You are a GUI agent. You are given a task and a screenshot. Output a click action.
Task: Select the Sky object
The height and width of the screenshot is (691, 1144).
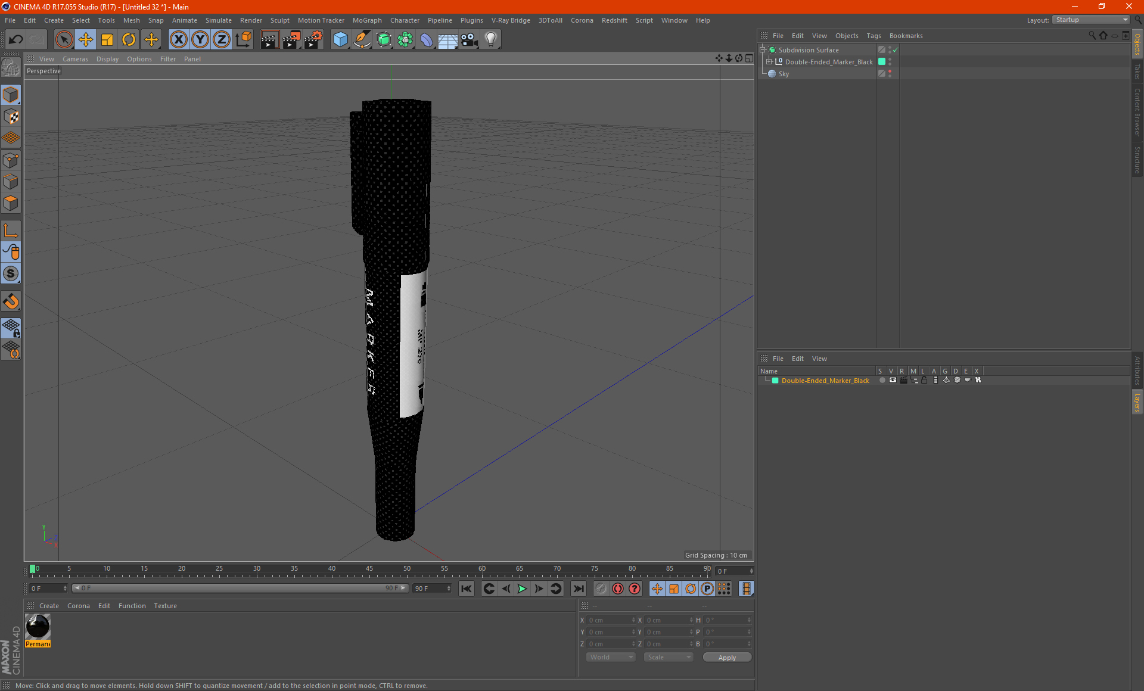[x=784, y=74]
